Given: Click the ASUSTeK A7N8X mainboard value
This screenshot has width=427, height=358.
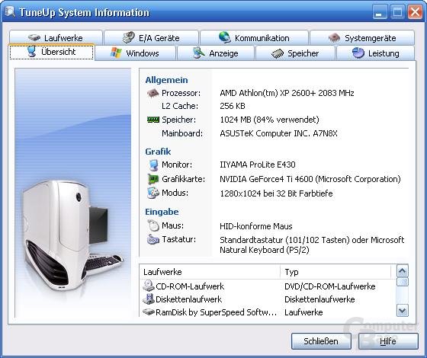Looking at the screenshot, I should tap(278, 133).
